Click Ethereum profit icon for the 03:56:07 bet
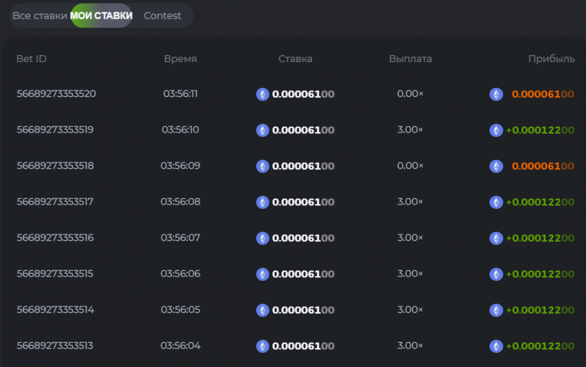 pos(496,238)
